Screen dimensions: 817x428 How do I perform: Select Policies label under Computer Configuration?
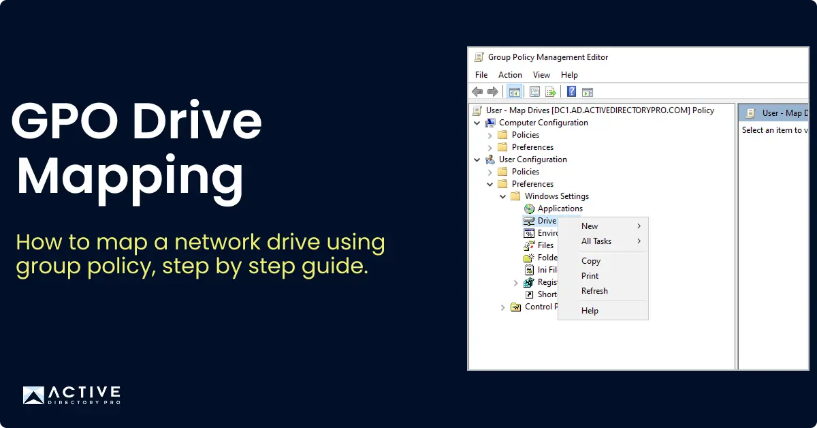[525, 135]
